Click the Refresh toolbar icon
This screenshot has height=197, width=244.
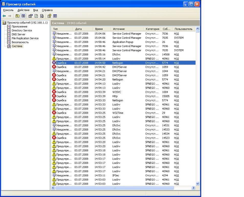point(36,16)
